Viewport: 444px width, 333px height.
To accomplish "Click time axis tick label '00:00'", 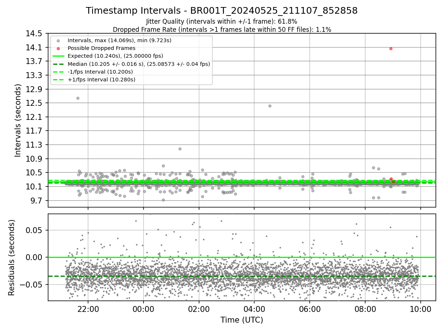I will [144, 309].
